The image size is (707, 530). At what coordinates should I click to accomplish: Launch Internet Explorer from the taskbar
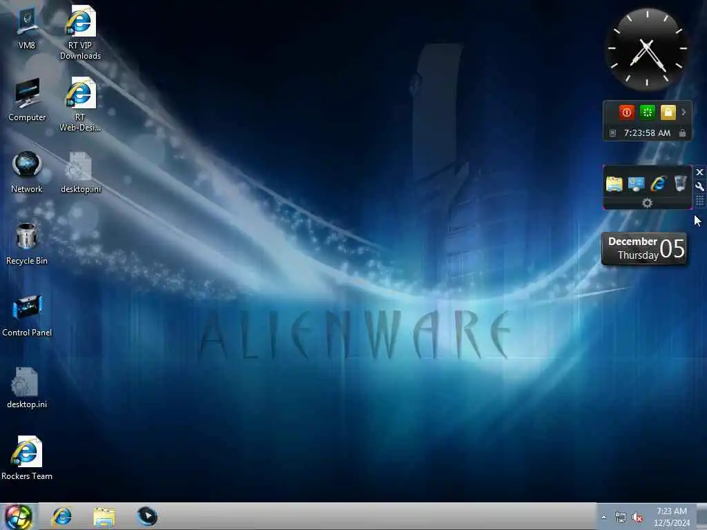click(61, 516)
